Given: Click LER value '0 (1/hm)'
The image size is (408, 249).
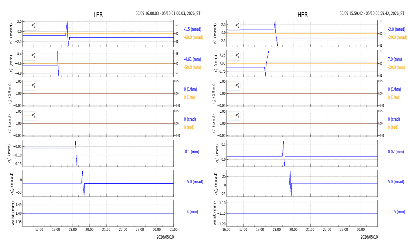Looking at the screenshot, I should pyautogui.click(x=191, y=89).
